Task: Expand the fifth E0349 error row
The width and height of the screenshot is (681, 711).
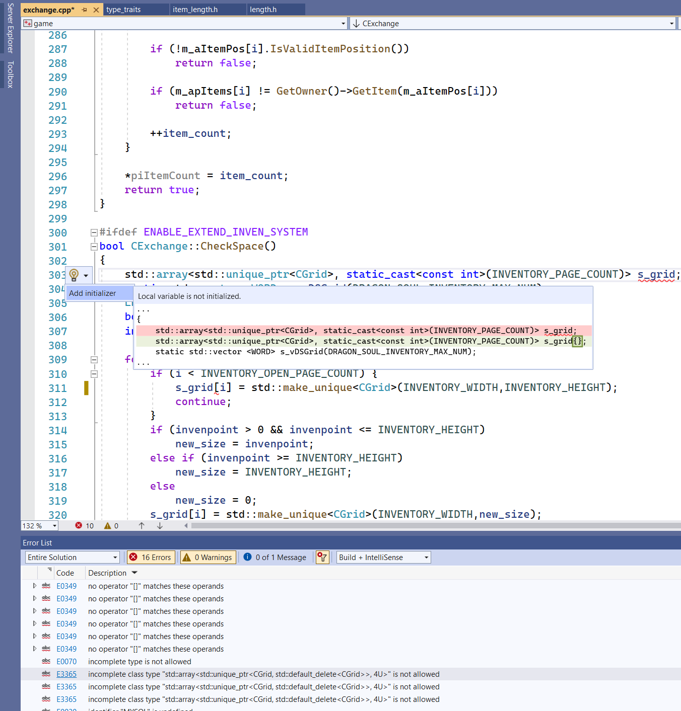Action: coord(34,636)
